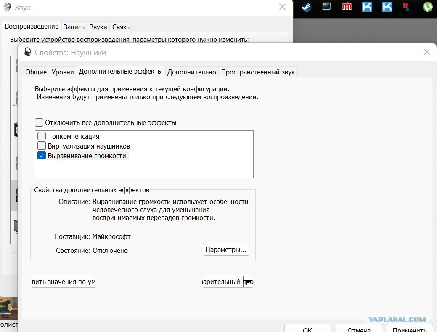Close the Sound (Звук) window
The width and height of the screenshot is (437, 332).
tap(282, 7)
